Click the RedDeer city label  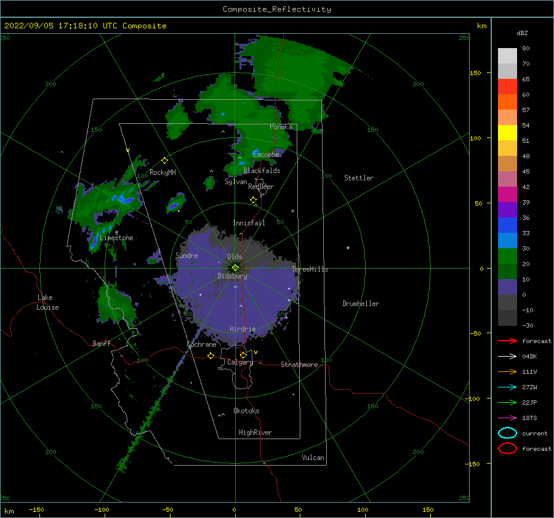[261, 187]
